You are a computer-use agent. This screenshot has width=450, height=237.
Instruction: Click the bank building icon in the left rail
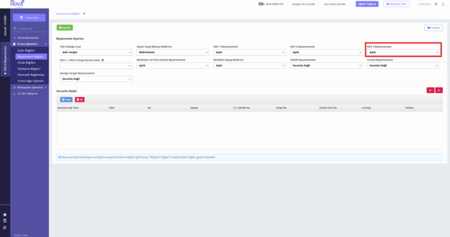coord(5,221)
